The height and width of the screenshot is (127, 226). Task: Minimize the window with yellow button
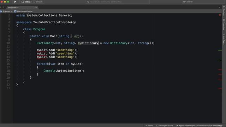(x=5, y=2)
